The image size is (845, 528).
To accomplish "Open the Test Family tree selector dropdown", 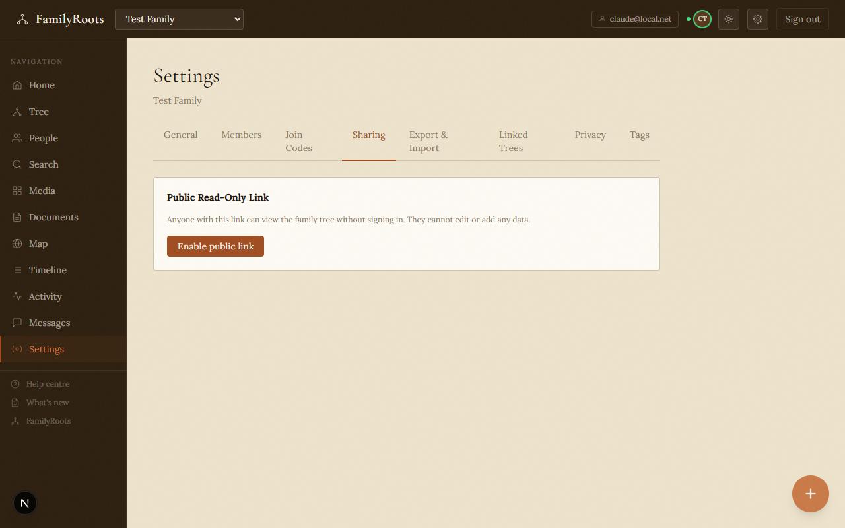I will pyautogui.click(x=179, y=19).
